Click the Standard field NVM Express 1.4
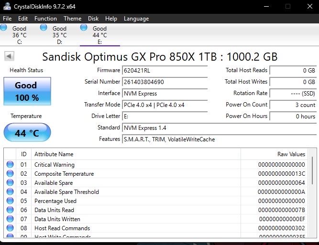The height and width of the screenshot is (245, 319). click(x=219, y=128)
